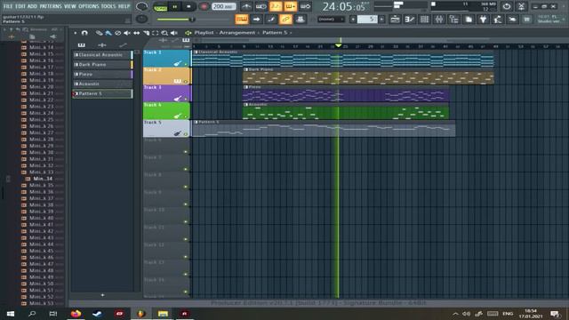Open File Explorer from the Windows taskbar
The image size is (569, 320).
click(x=163, y=314)
